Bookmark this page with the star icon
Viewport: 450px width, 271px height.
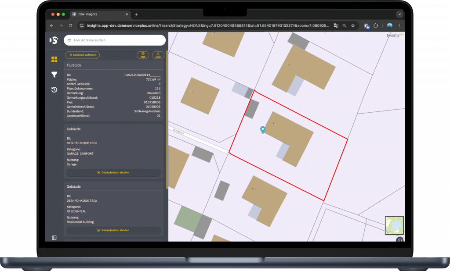(x=353, y=25)
